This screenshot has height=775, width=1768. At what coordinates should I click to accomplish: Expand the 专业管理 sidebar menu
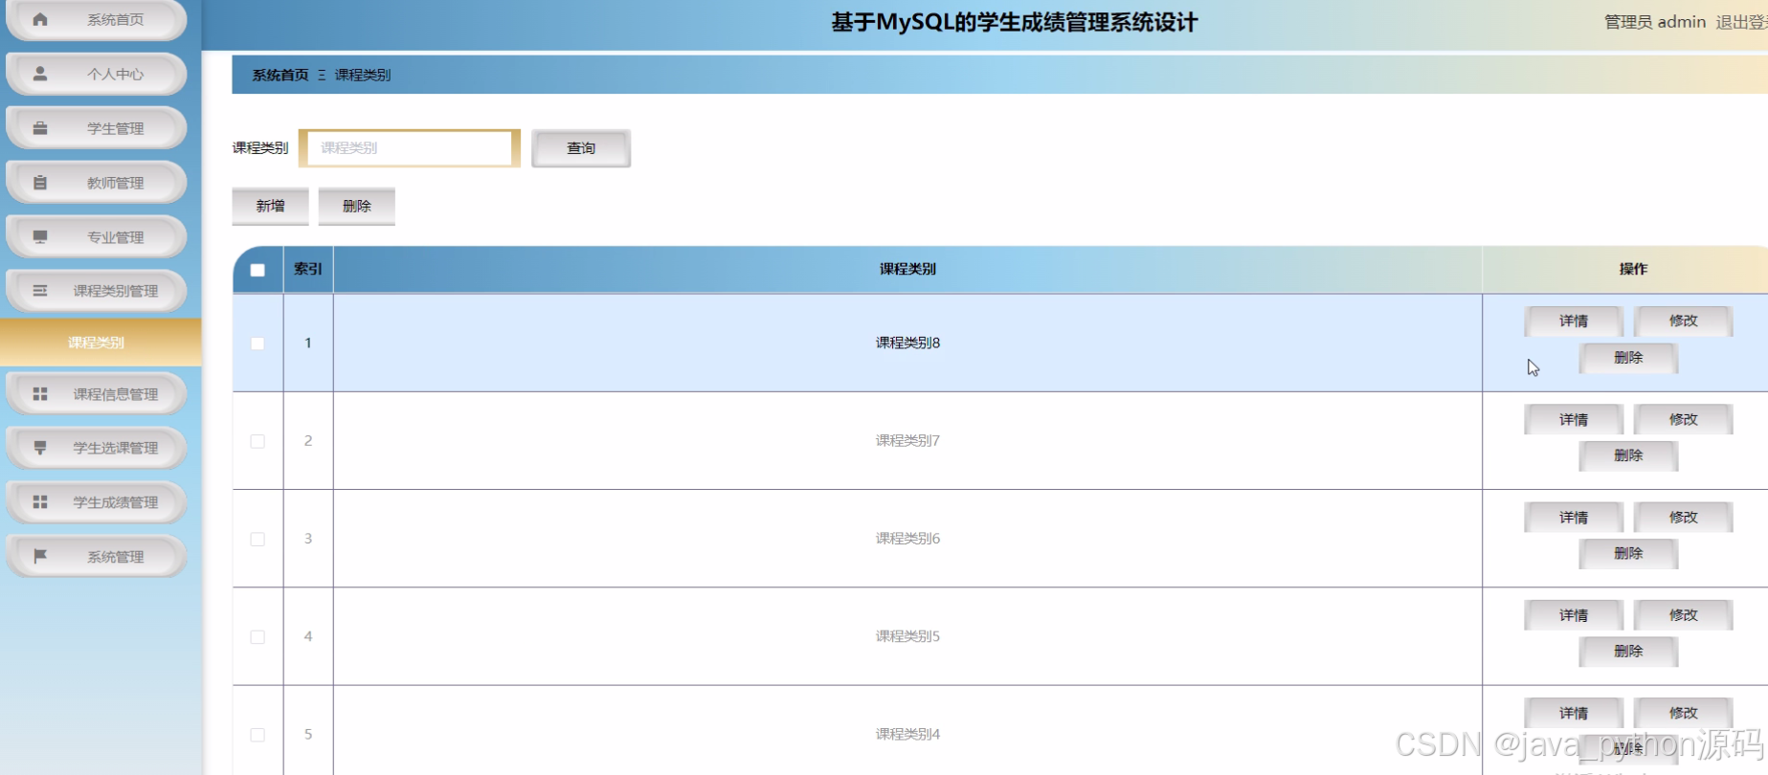coord(97,237)
